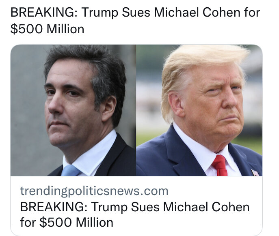Open the trendingpoliticsnews.com link
279x236 pixels.
click(x=94, y=191)
